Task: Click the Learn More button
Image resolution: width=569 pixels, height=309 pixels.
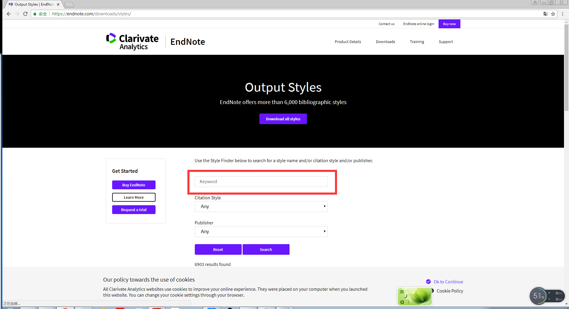Action: 134,197
